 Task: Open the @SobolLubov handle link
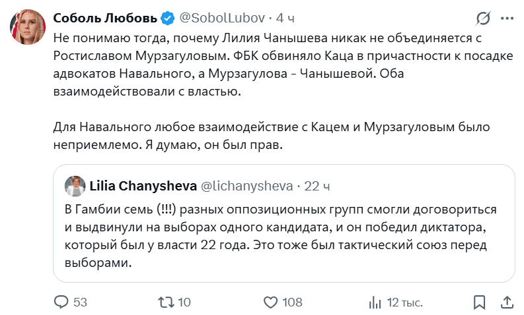pyautogui.click(x=222, y=18)
